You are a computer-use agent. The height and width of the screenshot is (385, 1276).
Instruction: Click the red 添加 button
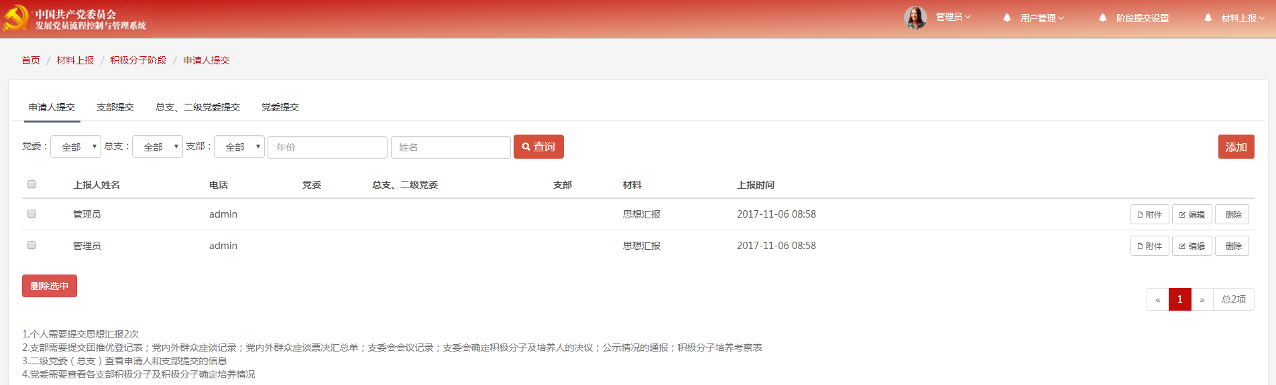click(x=1236, y=147)
